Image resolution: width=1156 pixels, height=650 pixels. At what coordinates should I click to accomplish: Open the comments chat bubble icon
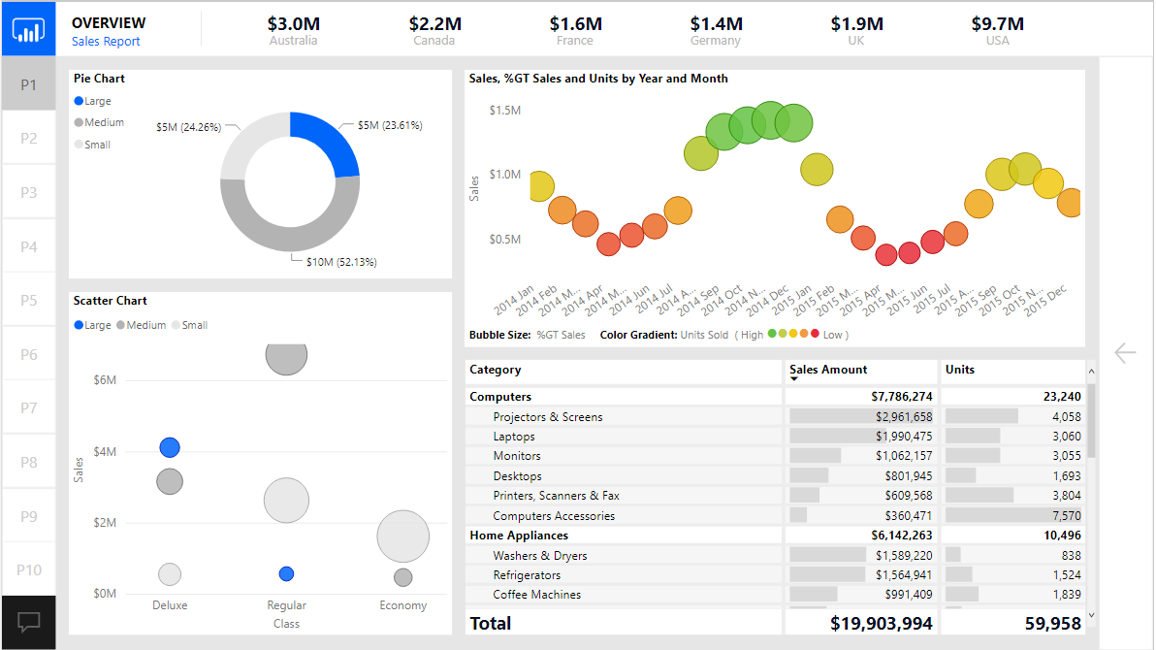point(28,622)
